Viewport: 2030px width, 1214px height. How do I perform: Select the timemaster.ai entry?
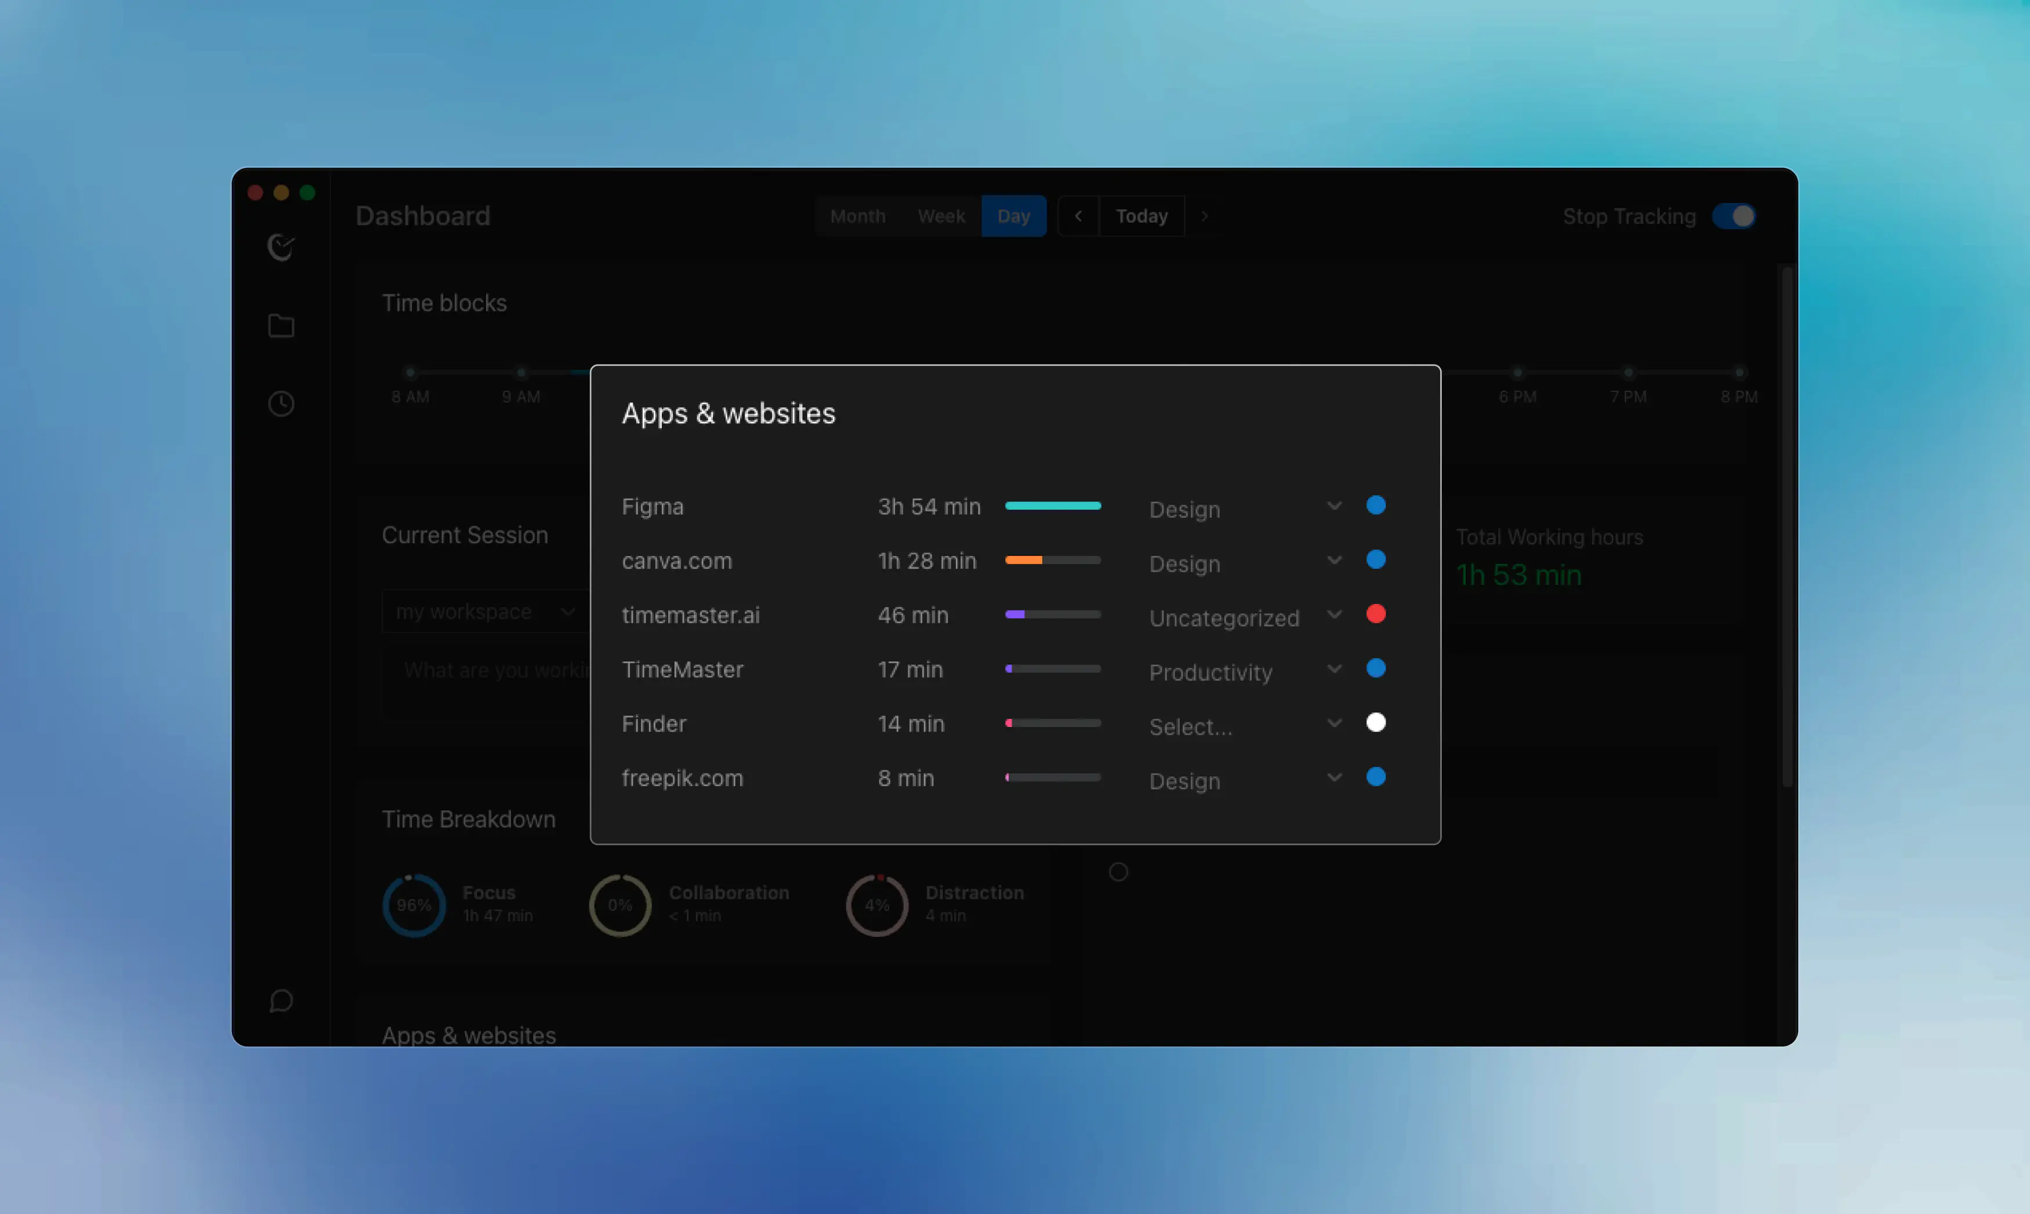(691, 615)
